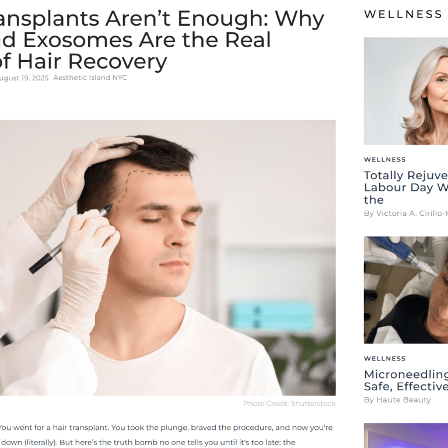Click the word Exosomes in the headline

[x=78, y=40]
